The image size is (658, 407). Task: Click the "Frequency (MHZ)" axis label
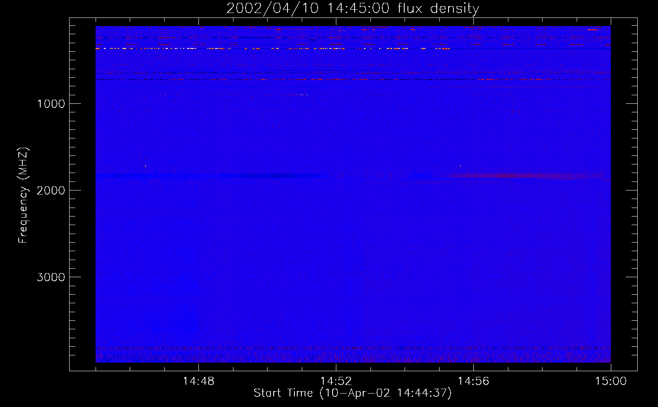point(23,195)
